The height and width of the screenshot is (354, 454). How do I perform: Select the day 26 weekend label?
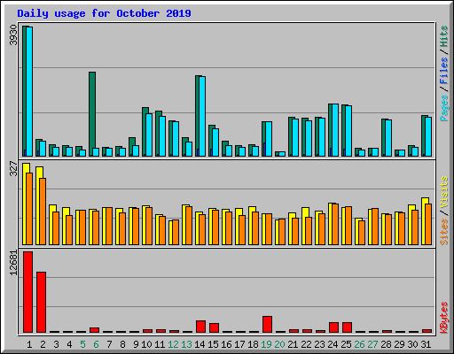tap(359, 344)
